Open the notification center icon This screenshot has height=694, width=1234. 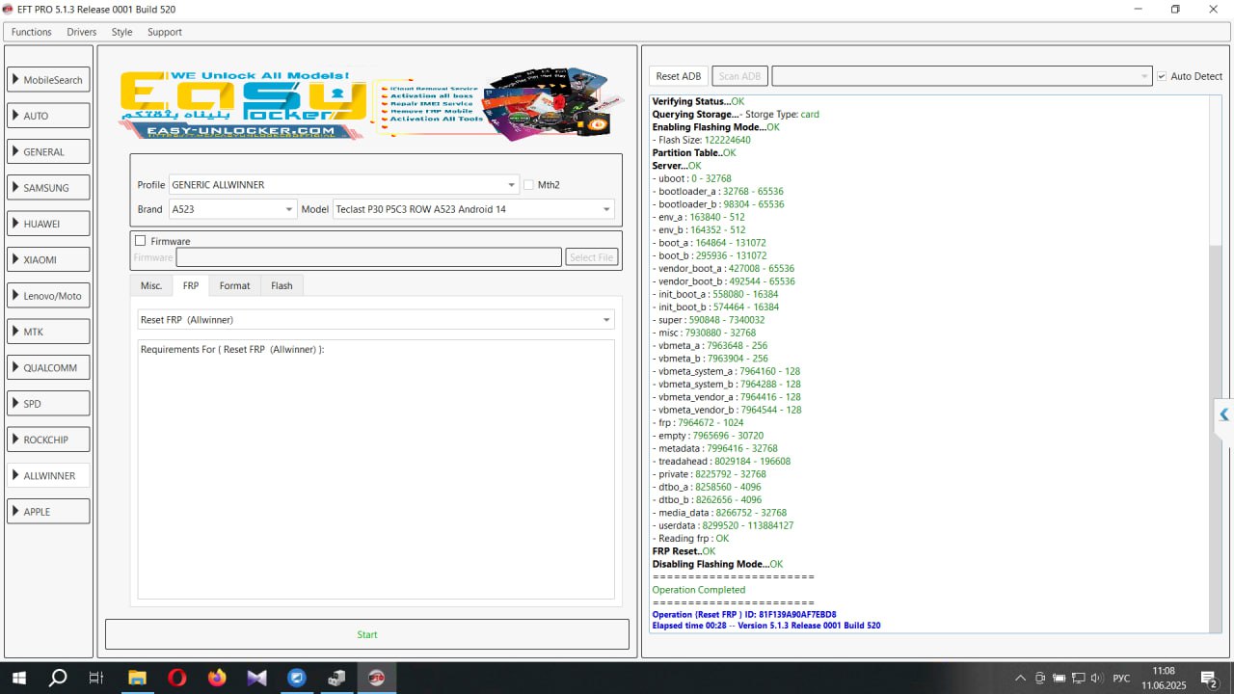1208,678
